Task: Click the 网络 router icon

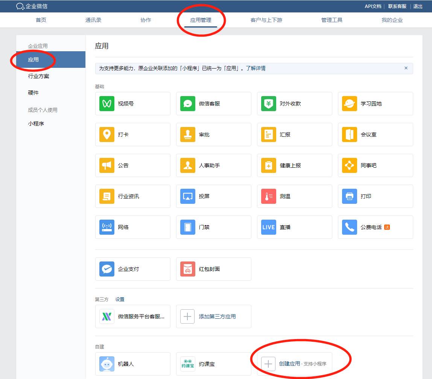Action: coord(106,227)
